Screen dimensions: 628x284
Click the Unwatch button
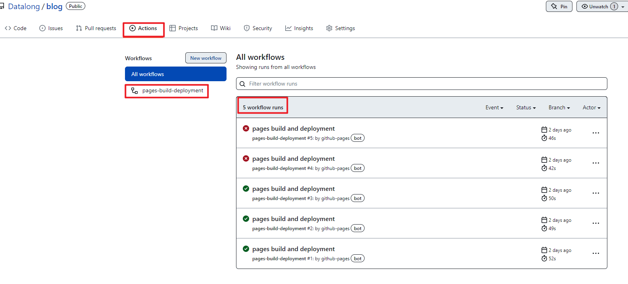[599, 6]
